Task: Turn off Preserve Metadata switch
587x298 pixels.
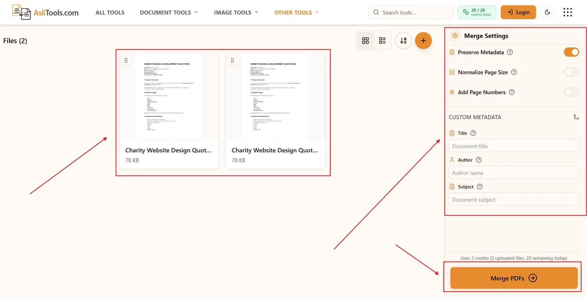Action: pos(571,52)
